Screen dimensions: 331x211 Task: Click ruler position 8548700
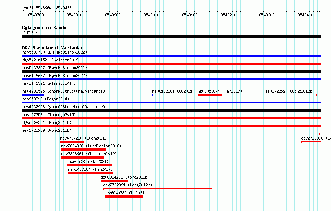pos(36,15)
